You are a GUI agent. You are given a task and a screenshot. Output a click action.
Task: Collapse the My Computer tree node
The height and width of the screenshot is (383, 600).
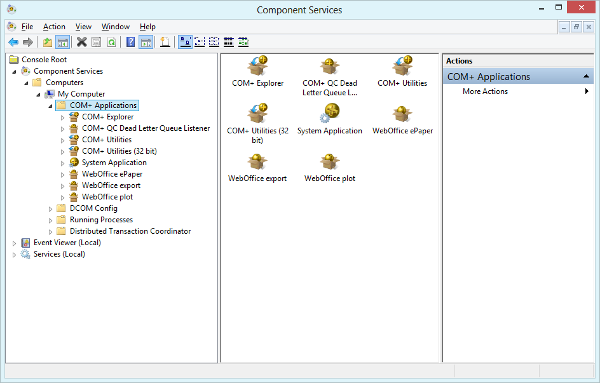[38, 93]
